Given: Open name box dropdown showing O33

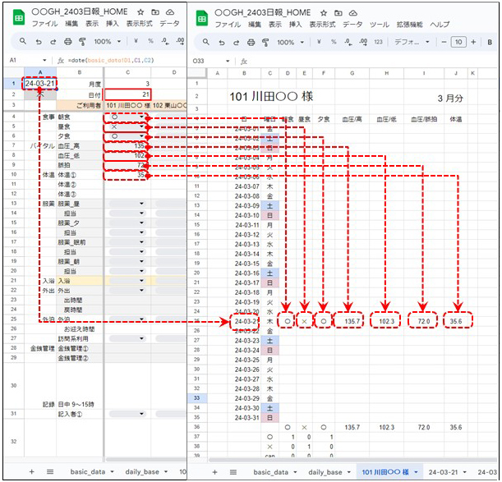Looking at the screenshot, I should [x=228, y=61].
